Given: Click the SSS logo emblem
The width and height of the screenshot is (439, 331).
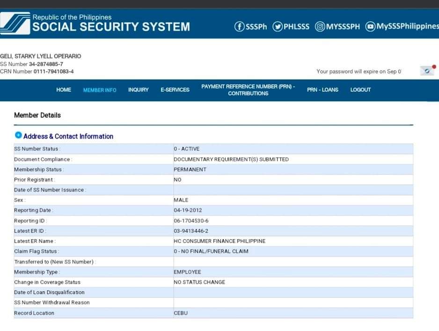Looking at the screenshot, I should coord(15,23).
